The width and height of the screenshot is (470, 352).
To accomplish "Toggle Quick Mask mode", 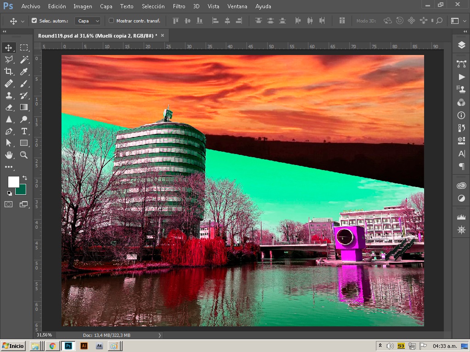I will [x=8, y=204].
